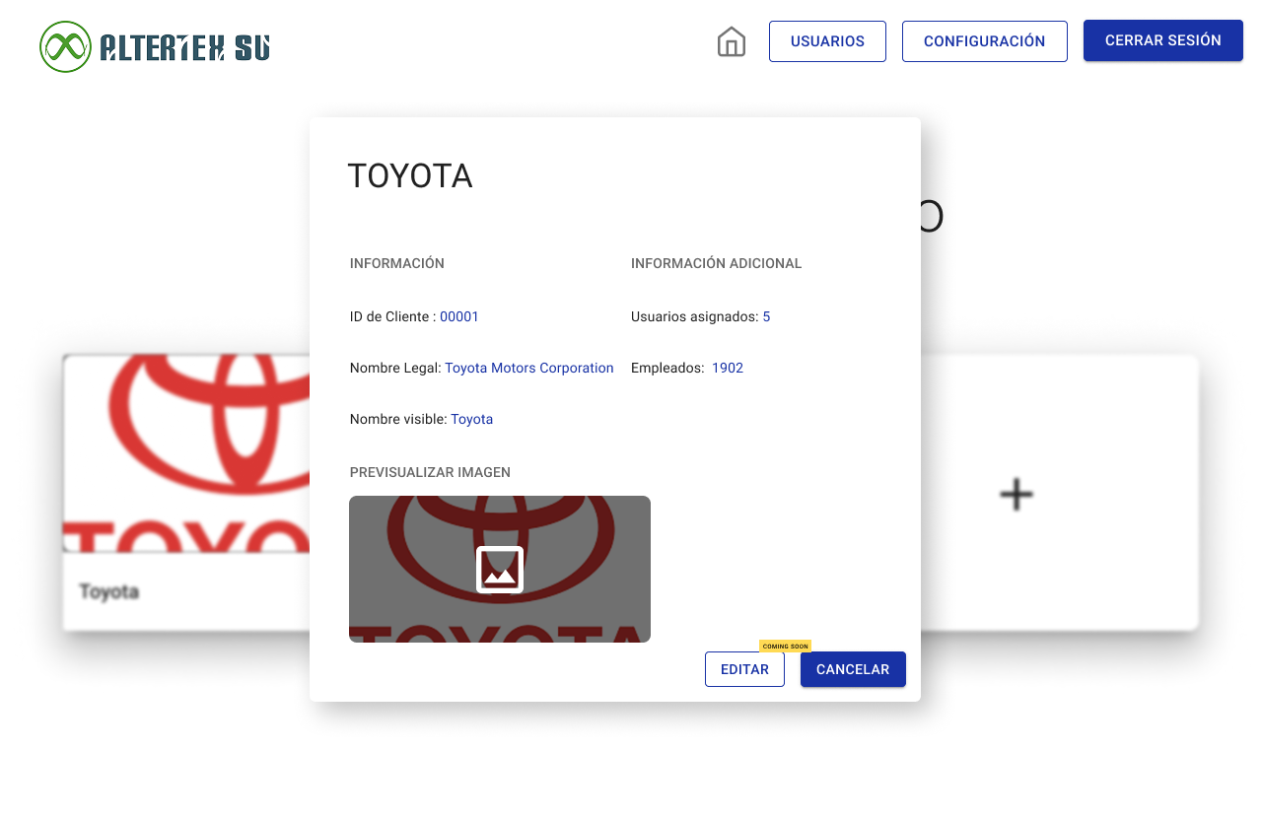Click the Toyota label on background card
1262x820 pixels.
(108, 591)
